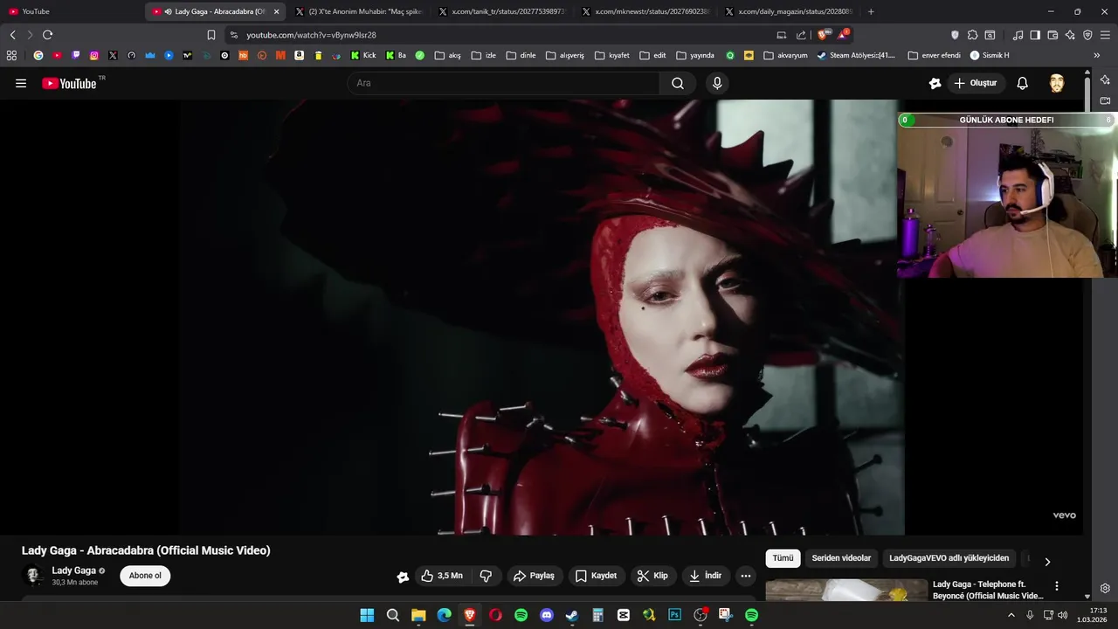The image size is (1118, 629).
Task: Open the Brave Shields lion icon
Action: coord(822,35)
